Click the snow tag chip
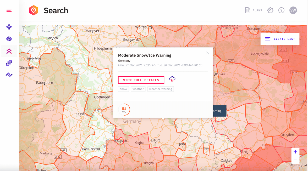The height and width of the screenshot is (171, 308). pos(123,89)
